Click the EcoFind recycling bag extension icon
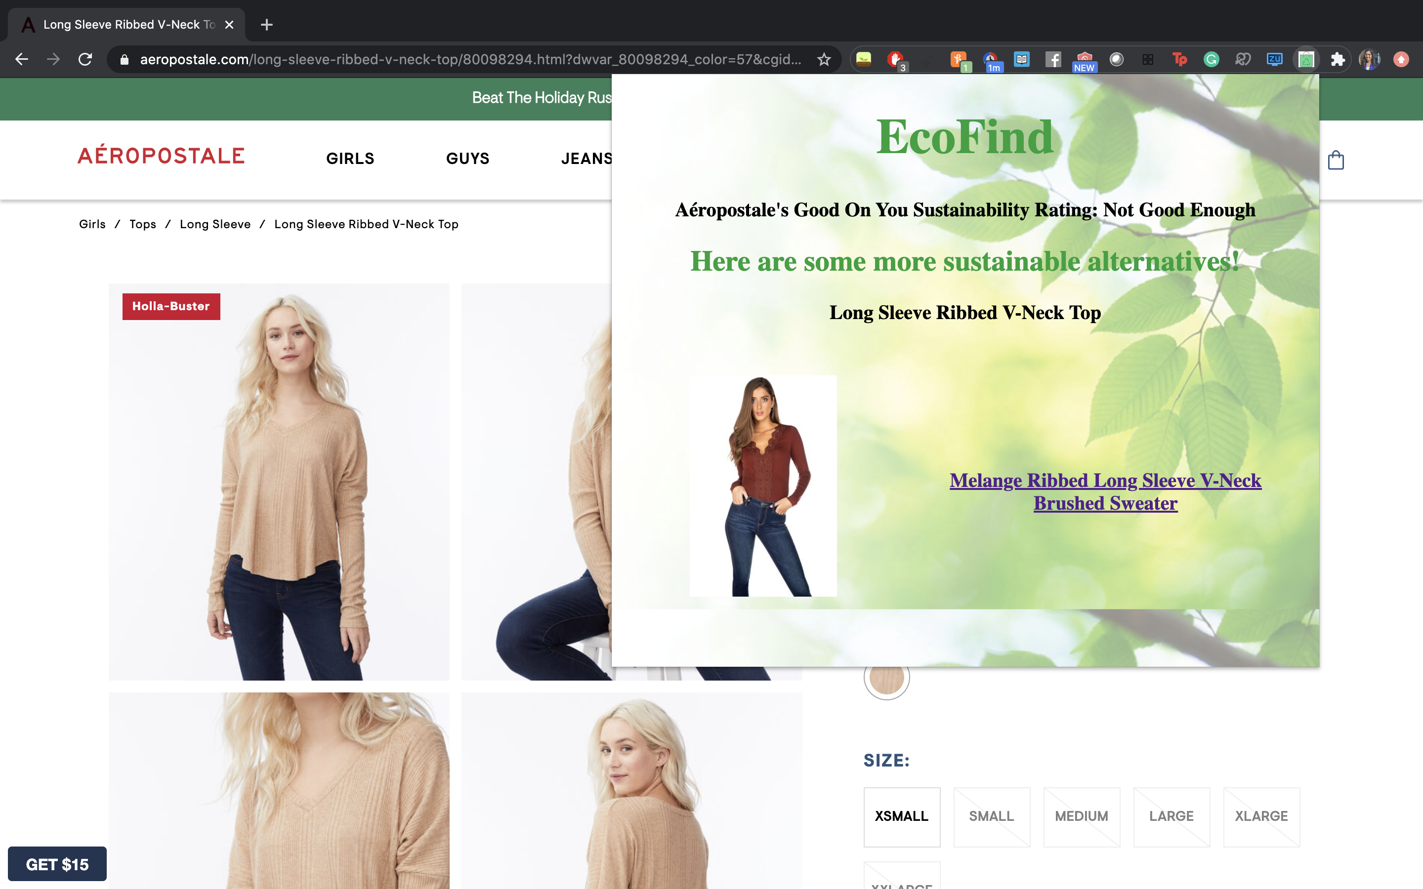 tap(1305, 59)
